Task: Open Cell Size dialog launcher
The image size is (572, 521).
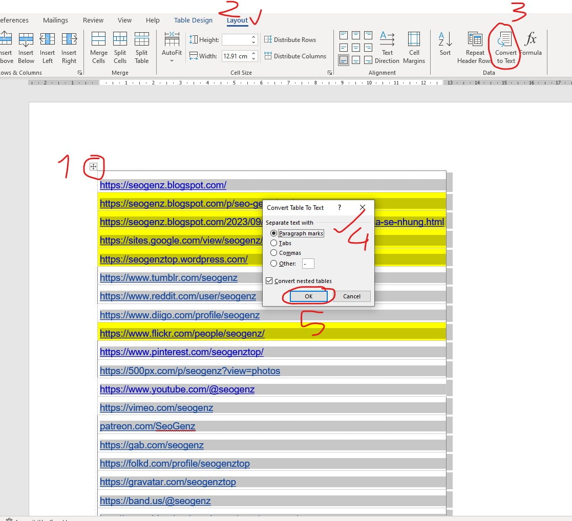Action: pyautogui.click(x=330, y=73)
